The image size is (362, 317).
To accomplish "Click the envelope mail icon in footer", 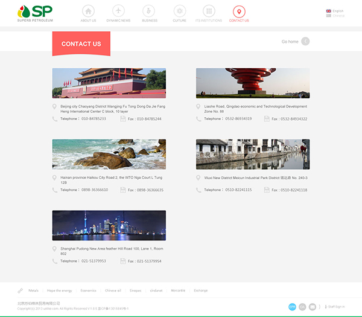I will point(313,307).
